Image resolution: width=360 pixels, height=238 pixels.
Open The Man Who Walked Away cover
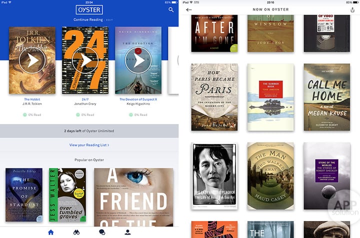click(270, 176)
